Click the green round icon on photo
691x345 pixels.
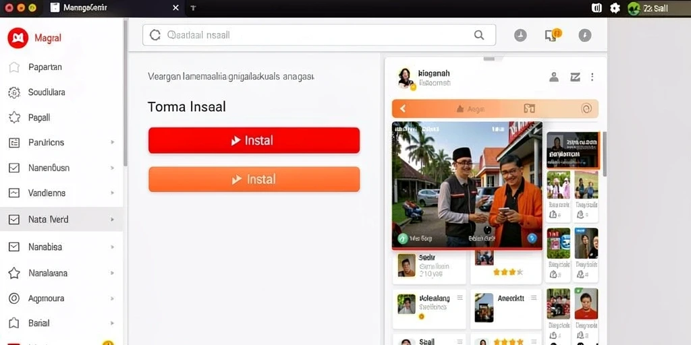click(402, 239)
